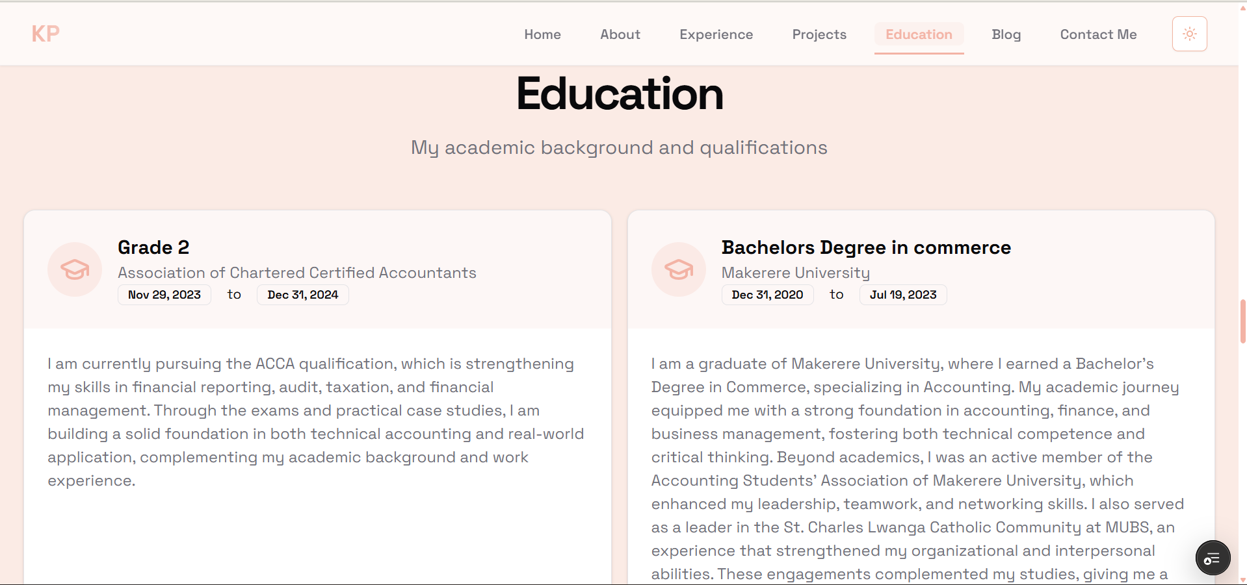Click the graduation cap icon beside Grade 2
Screen dimensions: 1247x585
(x=75, y=269)
